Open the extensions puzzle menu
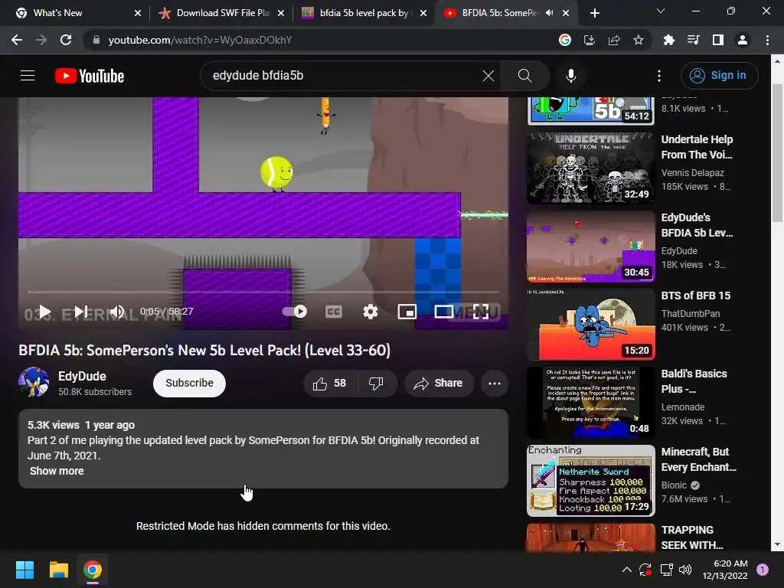 pyautogui.click(x=668, y=40)
